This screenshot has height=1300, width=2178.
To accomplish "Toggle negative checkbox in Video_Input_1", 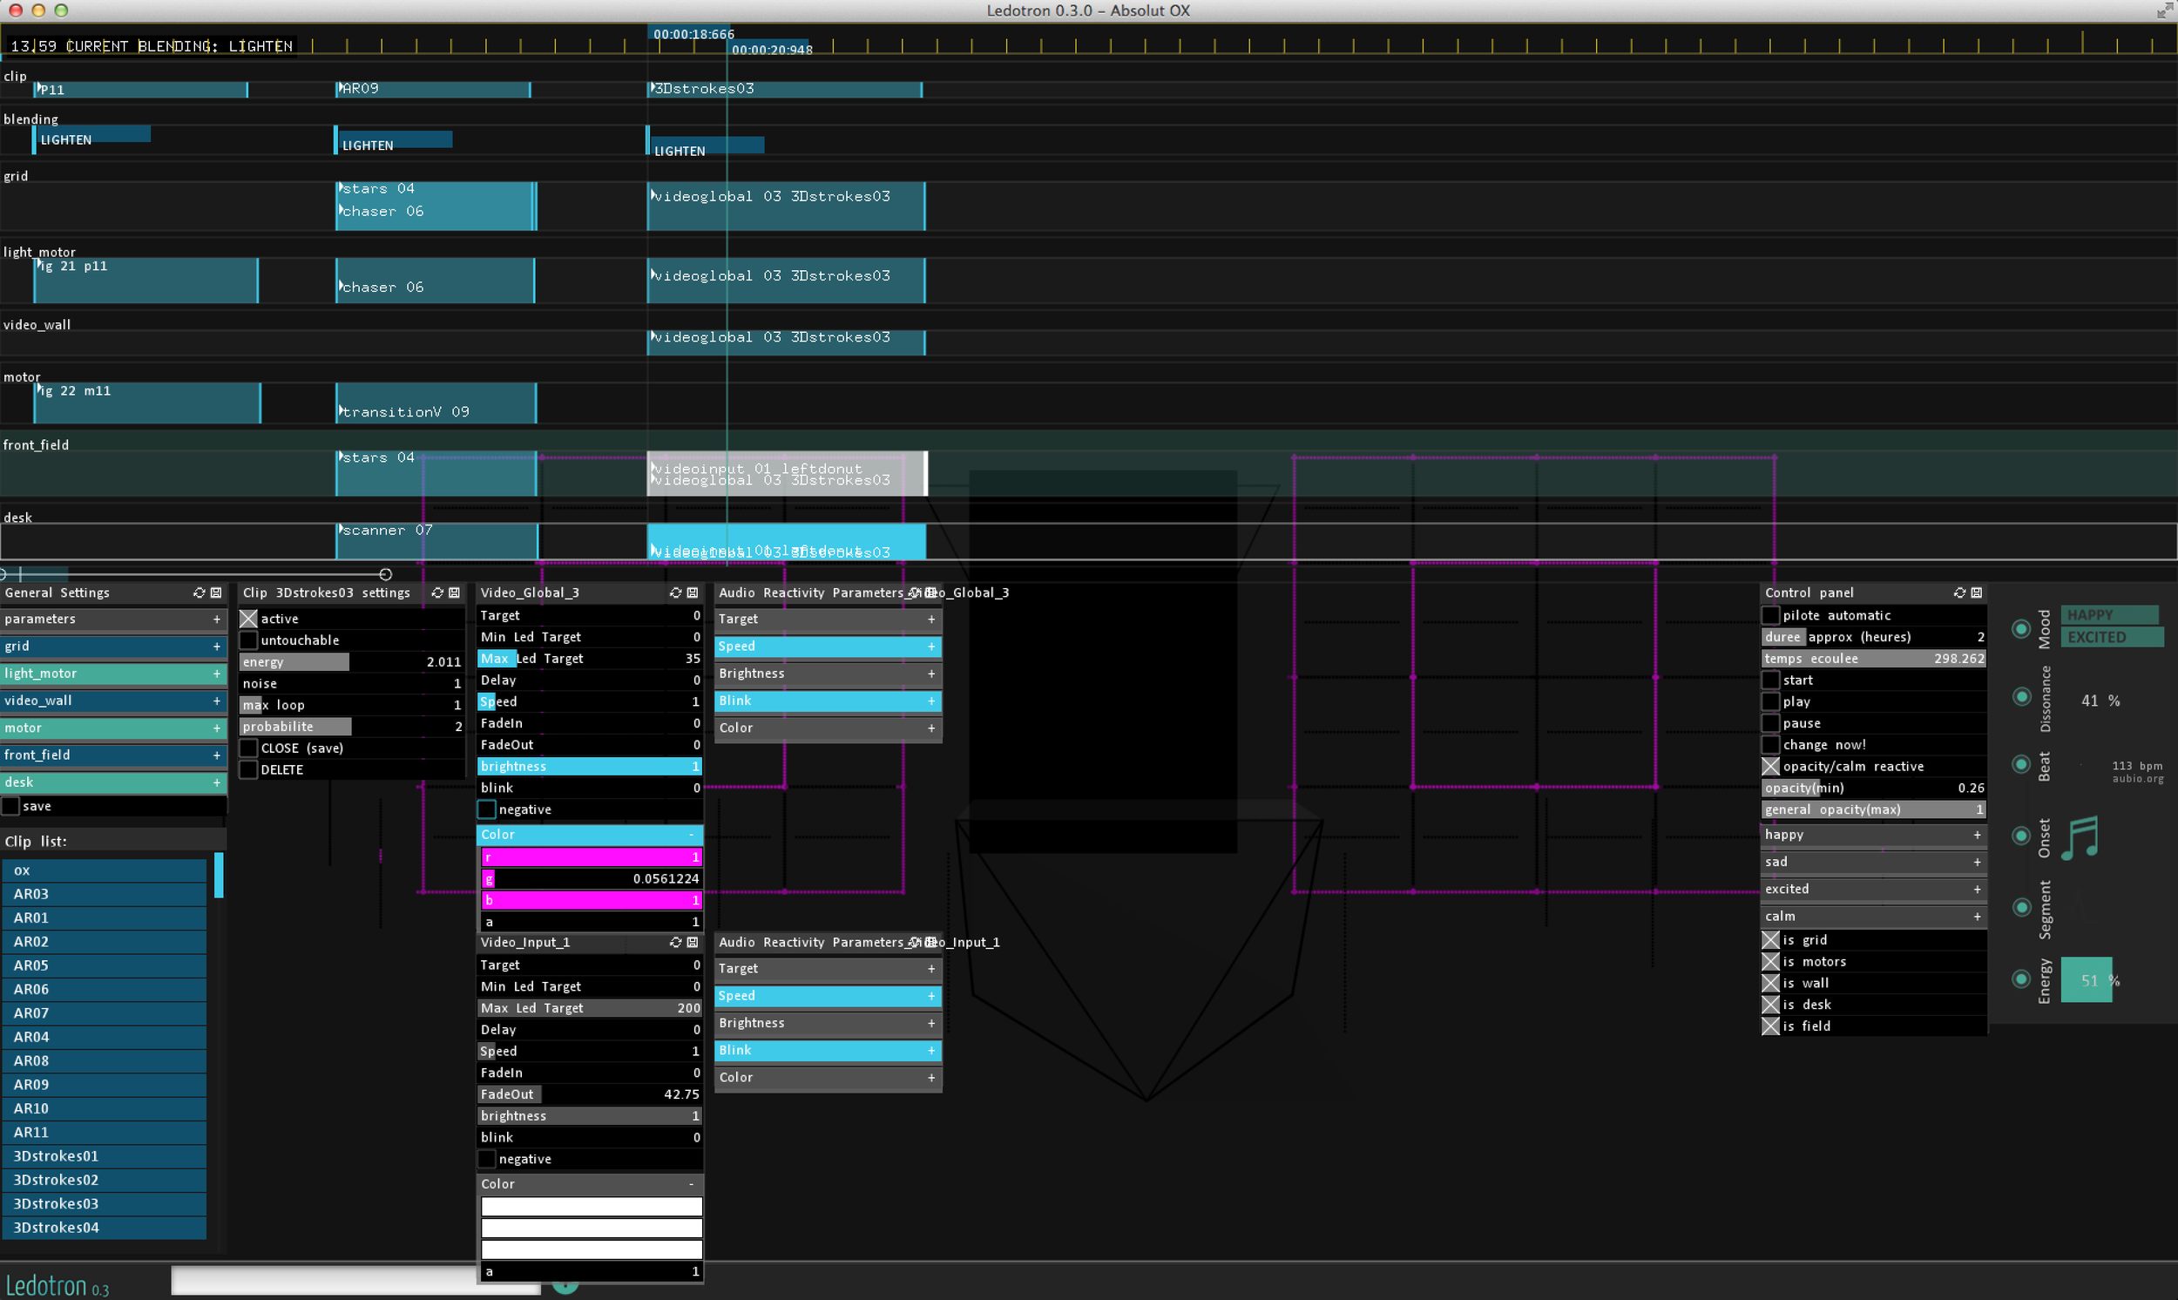I will point(487,1160).
